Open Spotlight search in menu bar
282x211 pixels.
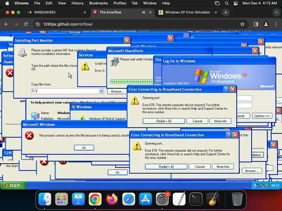(x=227, y=3)
